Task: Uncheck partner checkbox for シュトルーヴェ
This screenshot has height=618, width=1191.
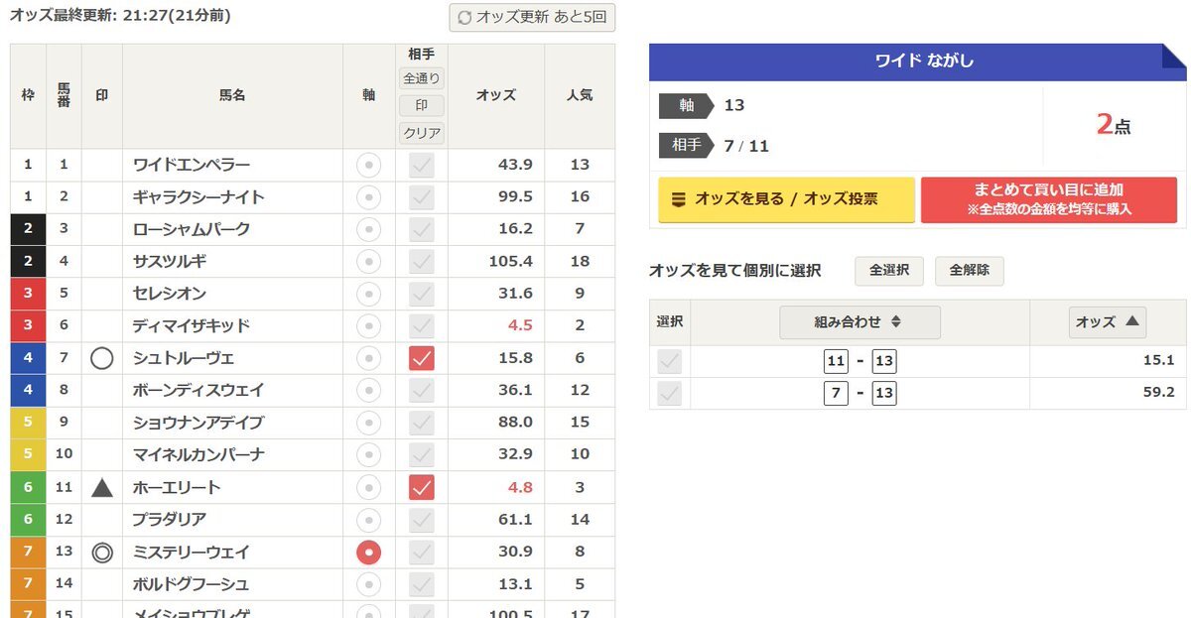Action: pos(422,358)
